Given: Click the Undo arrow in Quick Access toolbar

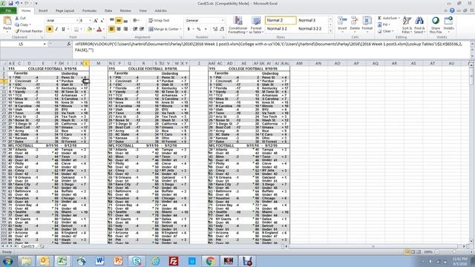Looking at the screenshot, I should click(x=18, y=3).
